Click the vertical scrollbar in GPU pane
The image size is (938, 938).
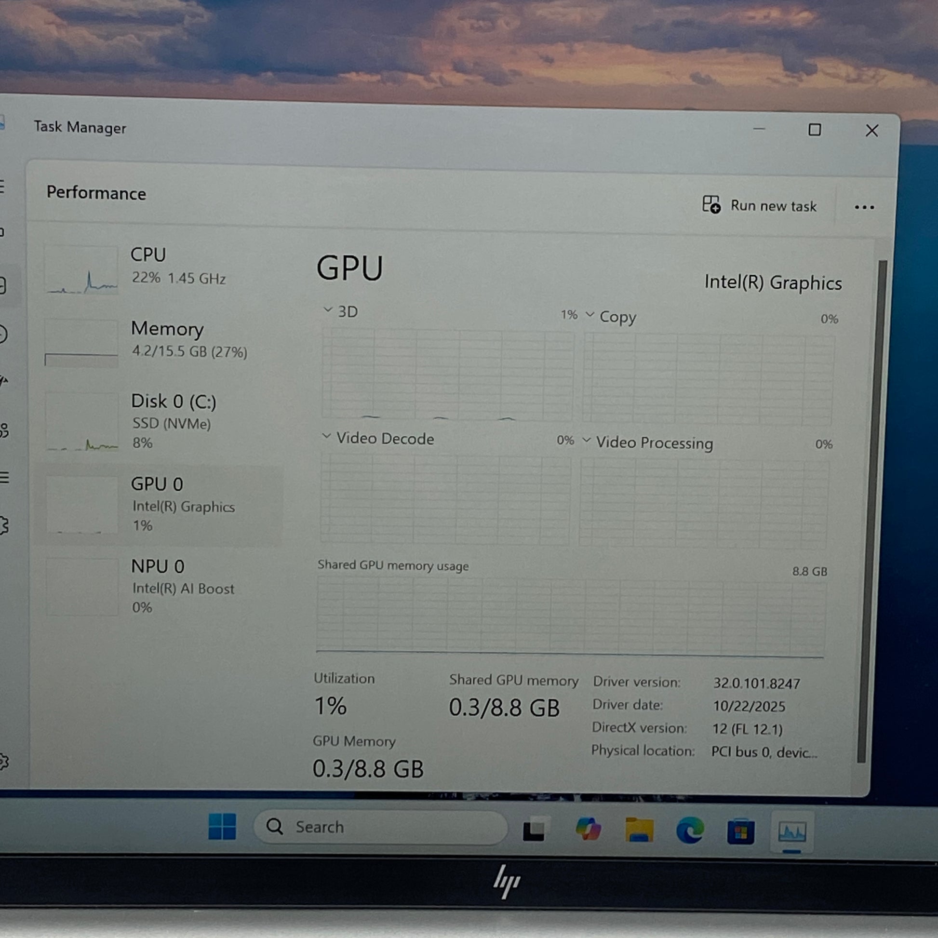872,510
